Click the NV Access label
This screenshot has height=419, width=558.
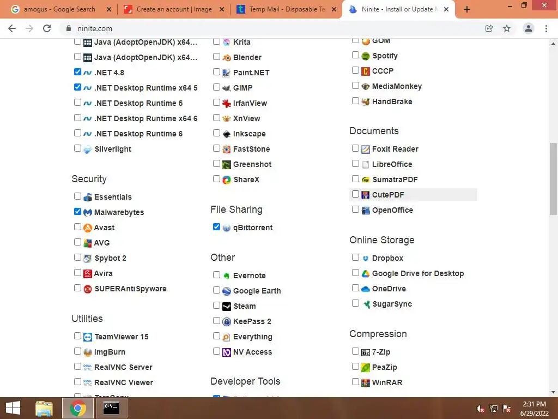[x=253, y=352]
